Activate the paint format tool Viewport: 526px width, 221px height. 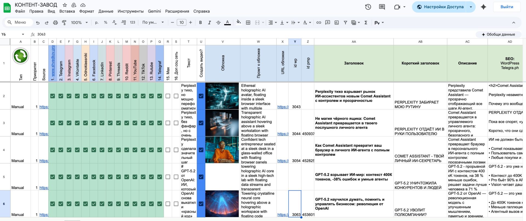pos(64,23)
